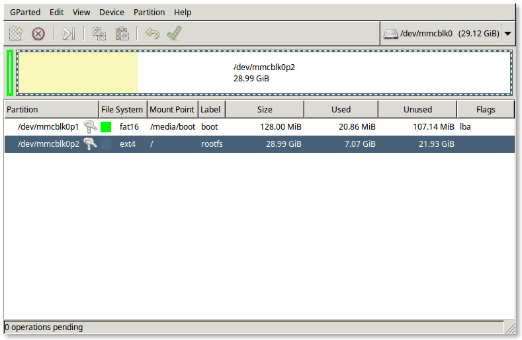Screen dimensions: 522x340
Task: Click the Resize/Move partition icon
Action: click(68, 34)
